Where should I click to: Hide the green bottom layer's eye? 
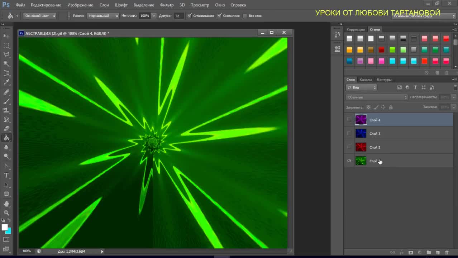(349, 161)
